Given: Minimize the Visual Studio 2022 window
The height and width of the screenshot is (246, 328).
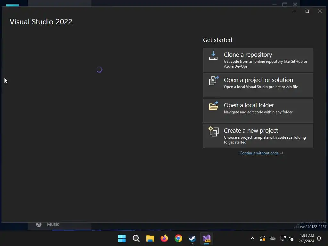Looking at the screenshot, I should tap(294, 11).
